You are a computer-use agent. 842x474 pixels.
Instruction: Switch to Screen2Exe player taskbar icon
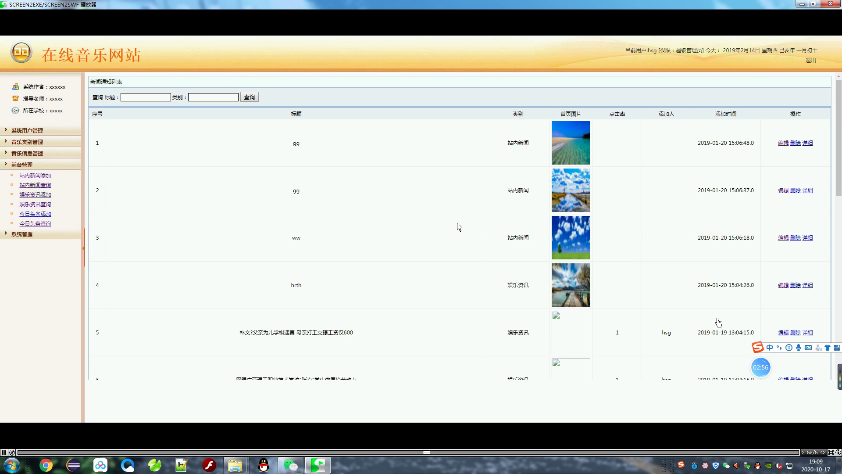318,465
